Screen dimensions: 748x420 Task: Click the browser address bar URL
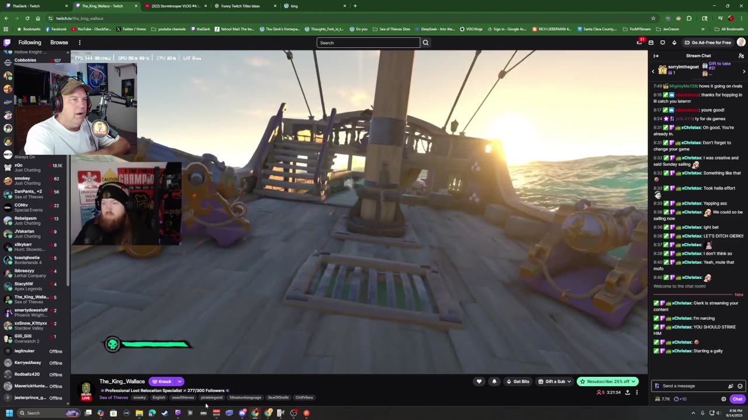(x=79, y=18)
